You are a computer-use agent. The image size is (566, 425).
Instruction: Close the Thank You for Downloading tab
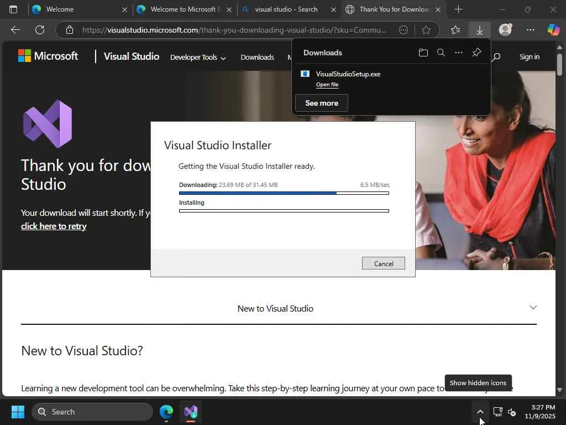[438, 10]
